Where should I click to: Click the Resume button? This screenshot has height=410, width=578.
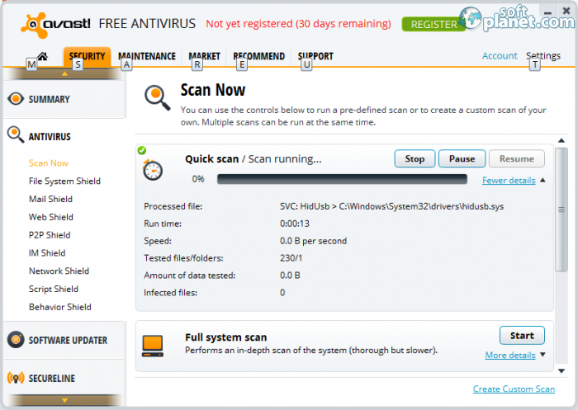click(x=516, y=158)
